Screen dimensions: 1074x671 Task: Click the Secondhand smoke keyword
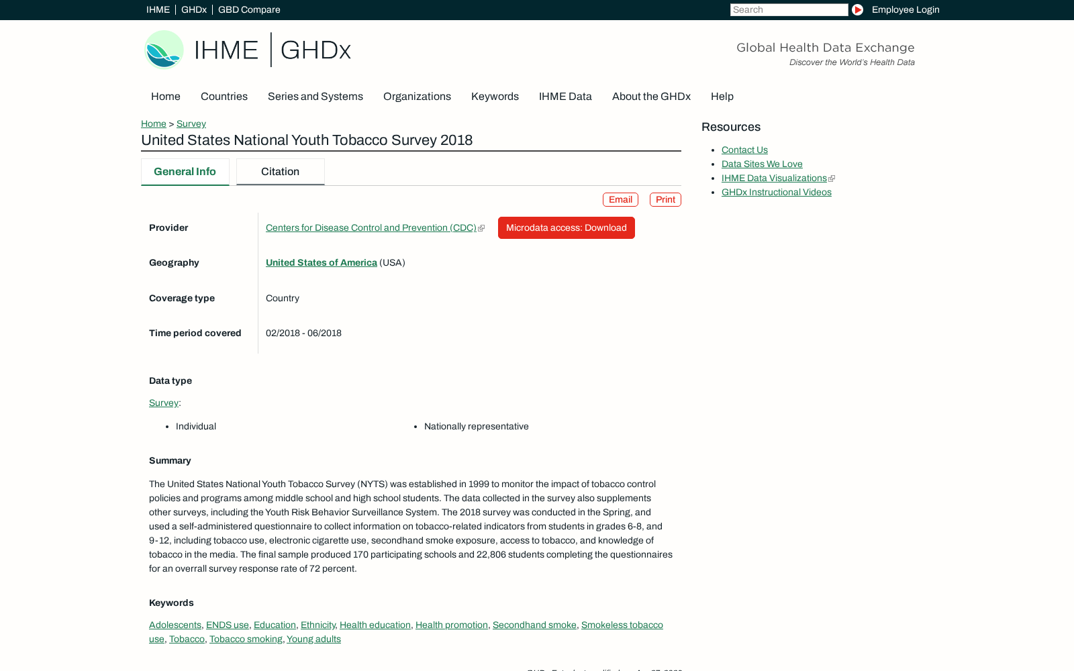click(534, 625)
